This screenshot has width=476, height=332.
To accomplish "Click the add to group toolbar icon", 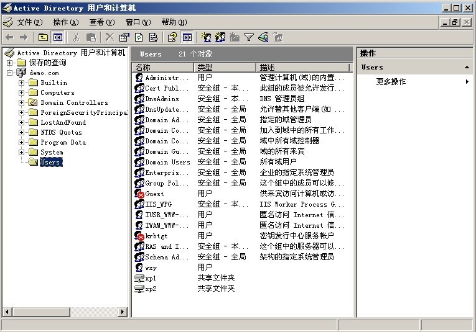I will 278,37.
